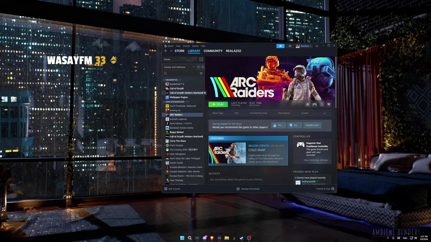Open advanced library filter options icon
This screenshot has width=431, height=242.
201,73
